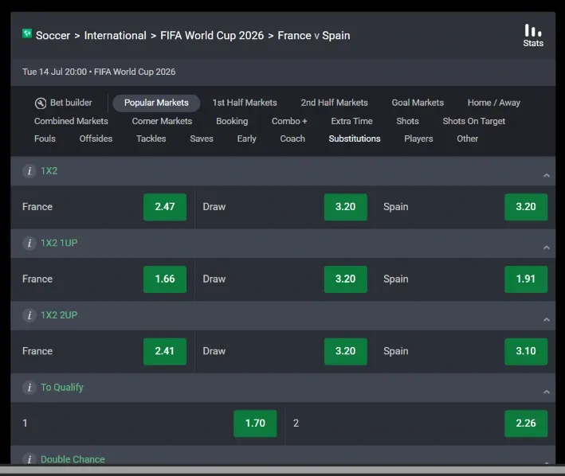The image size is (565, 476).
Task: Bet France at 2.41 in 1X2 2UP
Action: (165, 352)
